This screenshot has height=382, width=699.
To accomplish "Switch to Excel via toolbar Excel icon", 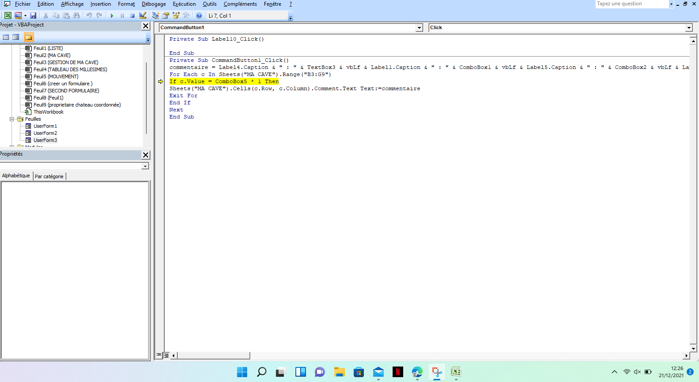I will click(8, 15).
